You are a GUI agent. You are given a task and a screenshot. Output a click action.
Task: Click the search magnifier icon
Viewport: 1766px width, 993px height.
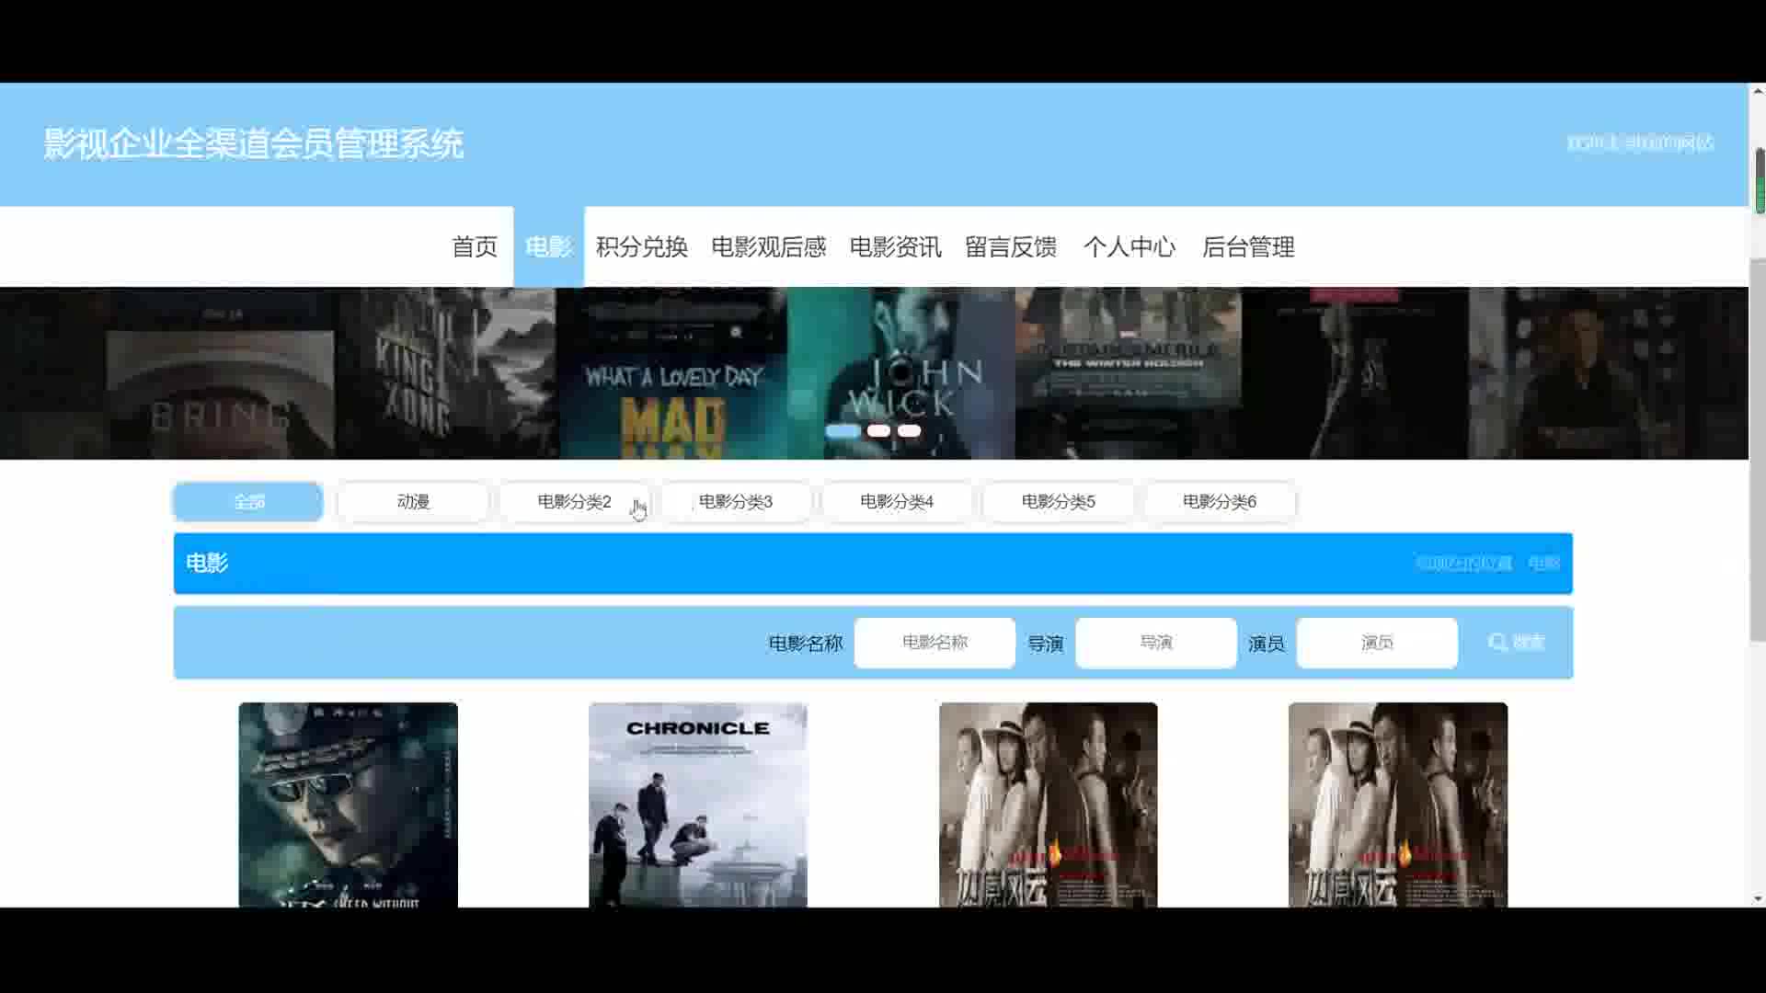pyautogui.click(x=1497, y=643)
